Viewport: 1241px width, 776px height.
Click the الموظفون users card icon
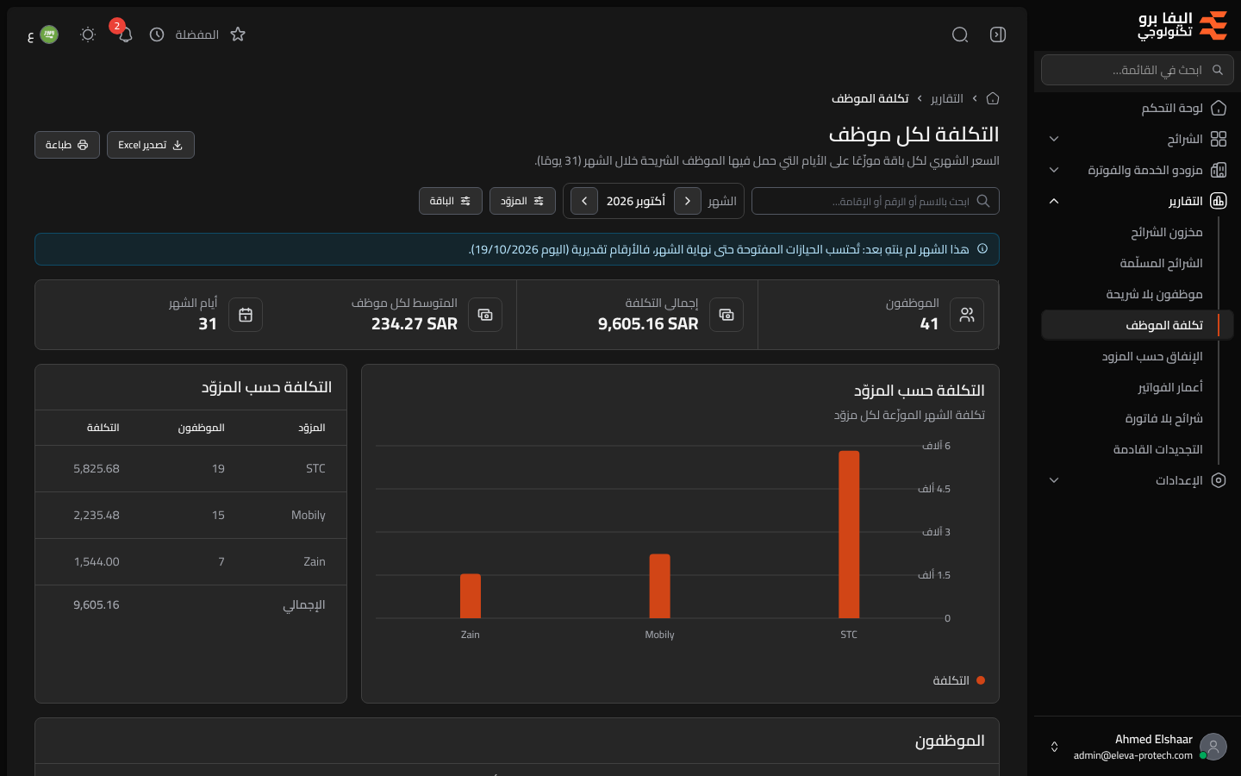pos(967,315)
